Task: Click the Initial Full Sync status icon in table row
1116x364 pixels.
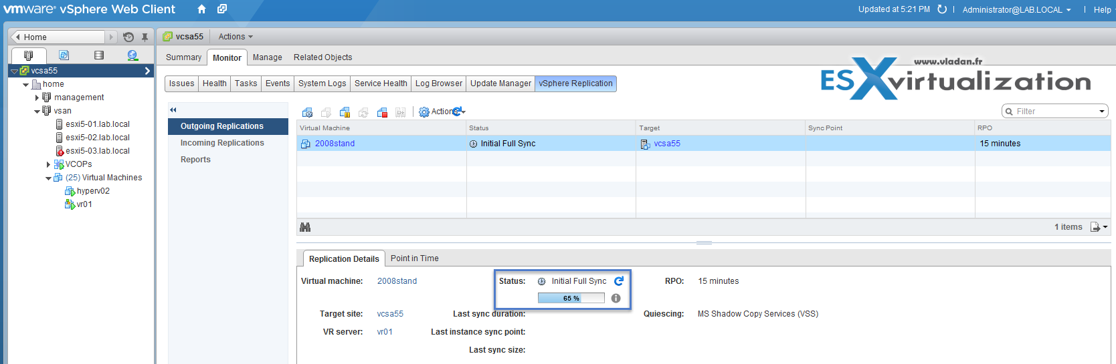Action: (473, 144)
